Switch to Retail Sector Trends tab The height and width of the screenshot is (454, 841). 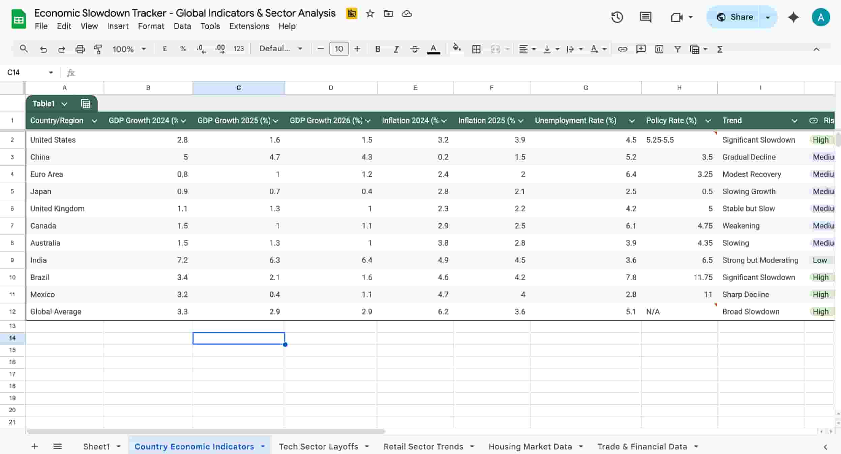tap(423, 447)
